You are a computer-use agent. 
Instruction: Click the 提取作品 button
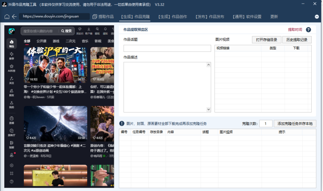coord(103,17)
